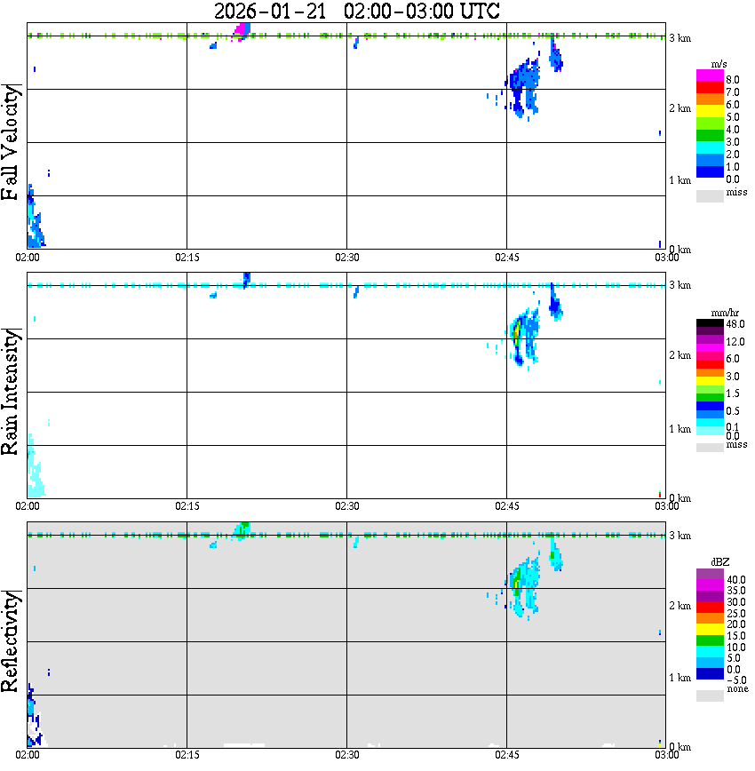The height and width of the screenshot is (771, 755).
Task: Click the '1.5' value in the mm/hr legend
Action: click(x=733, y=393)
